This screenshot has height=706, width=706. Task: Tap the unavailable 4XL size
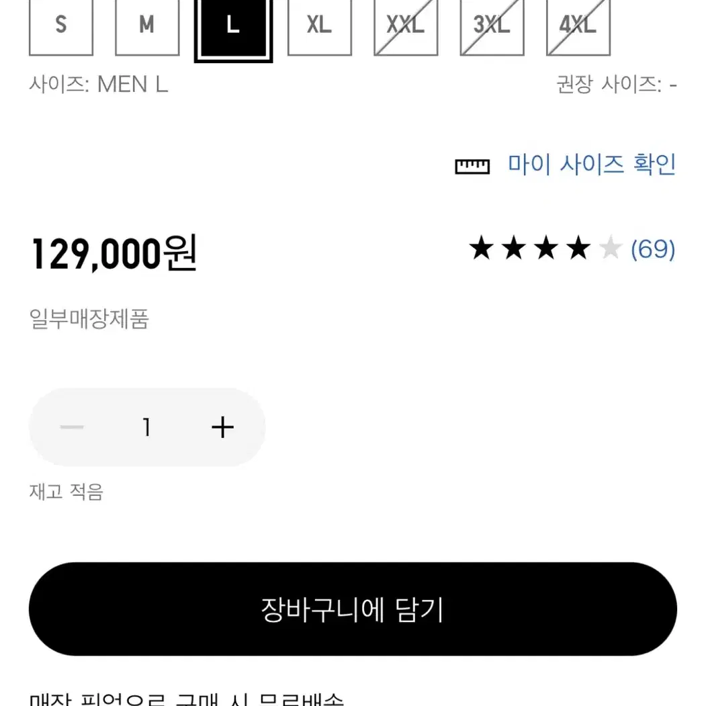[578, 26]
